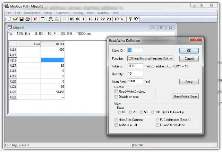222x152 pixels.
Task: Click the Connect network toolbar icon
Action: coord(51,19)
